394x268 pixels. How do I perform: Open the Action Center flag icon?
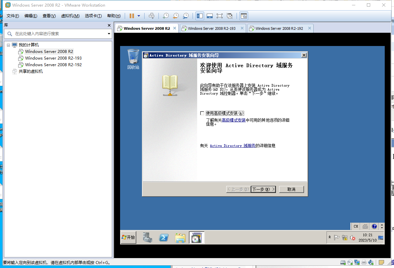point(337,237)
